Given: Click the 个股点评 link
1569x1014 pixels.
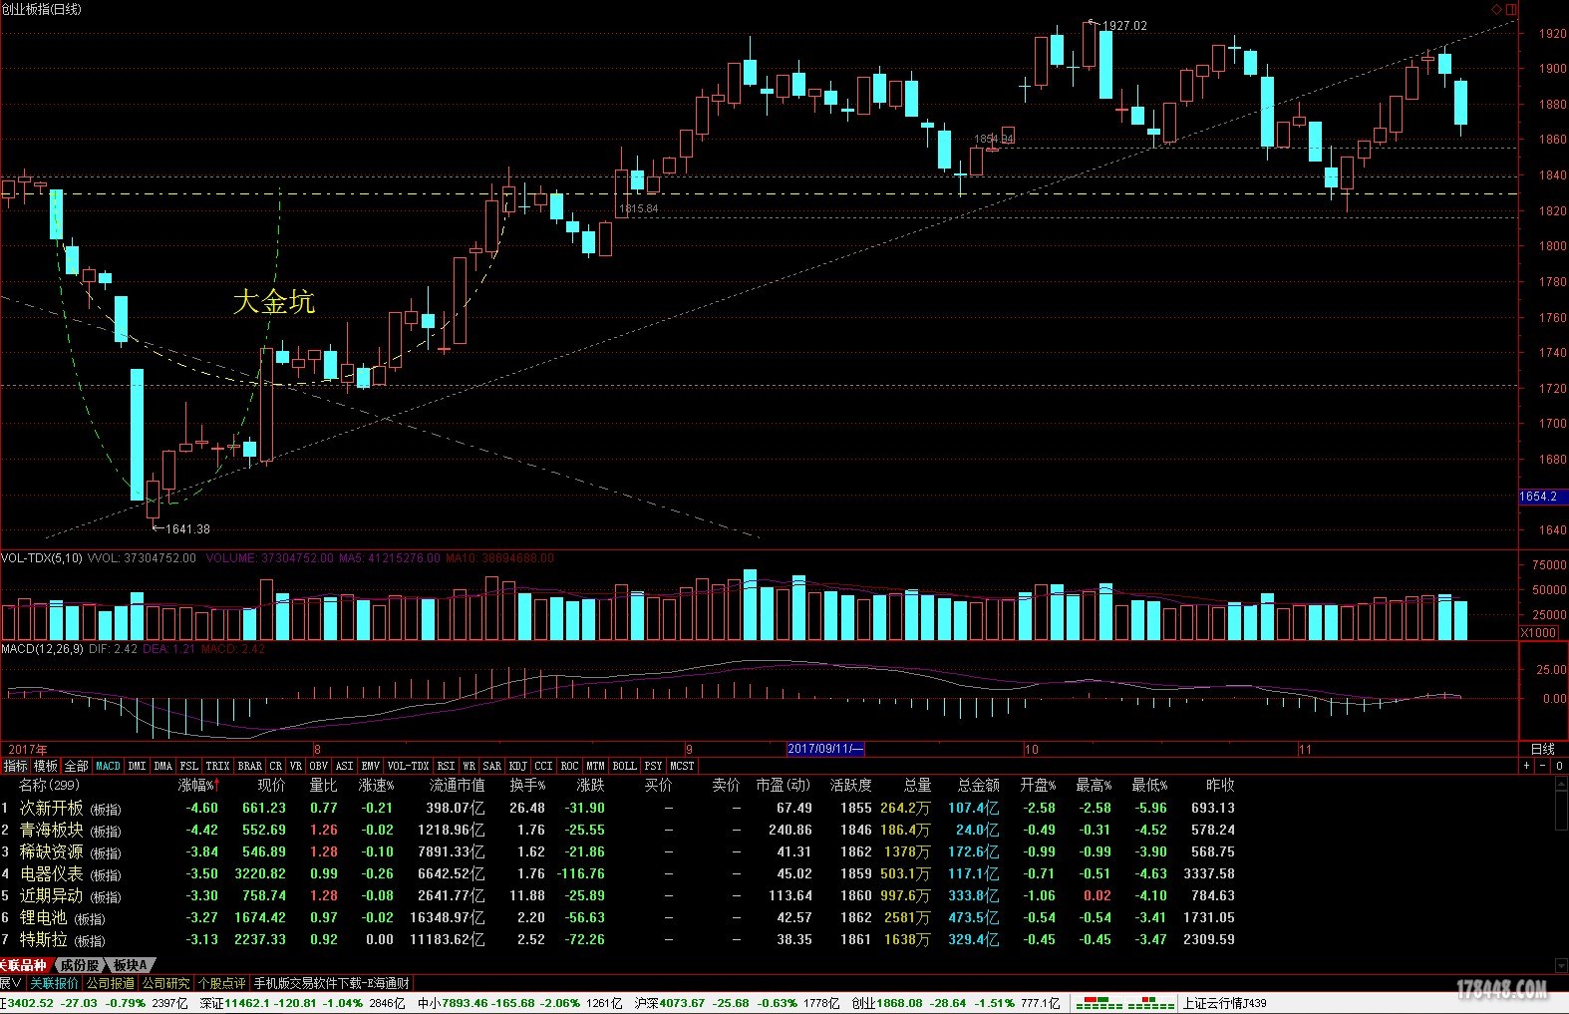Looking at the screenshot, I should click(x=221, y=983).
